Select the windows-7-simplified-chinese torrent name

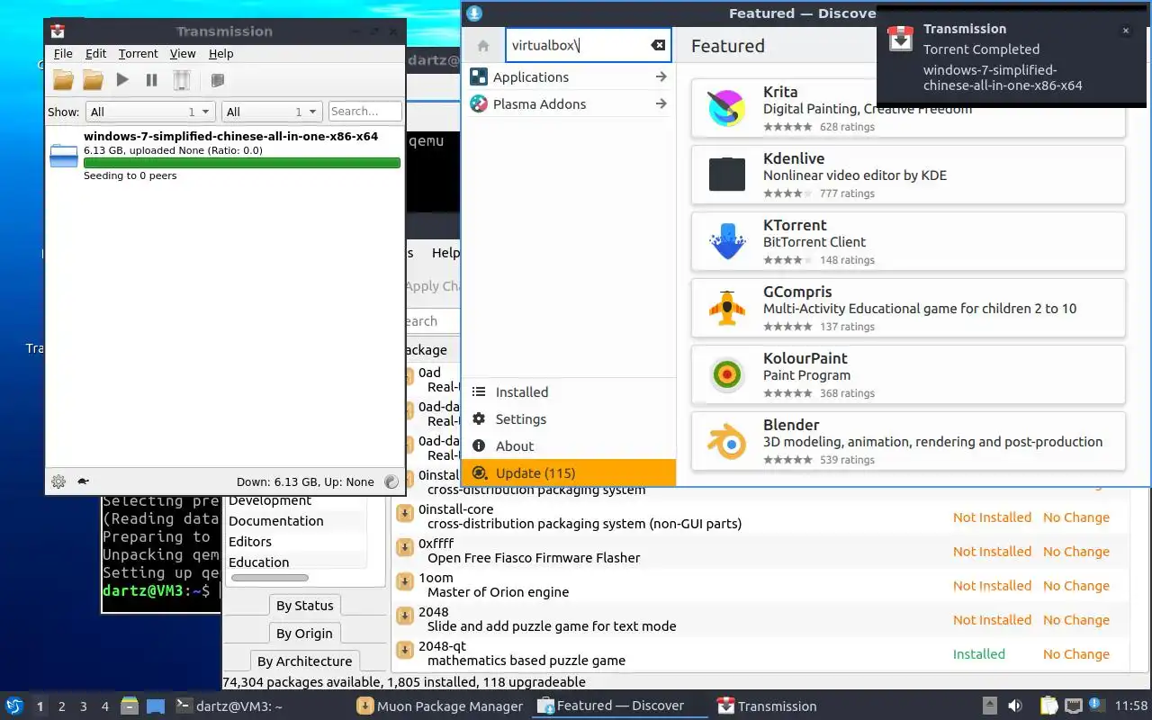[230, 137]
